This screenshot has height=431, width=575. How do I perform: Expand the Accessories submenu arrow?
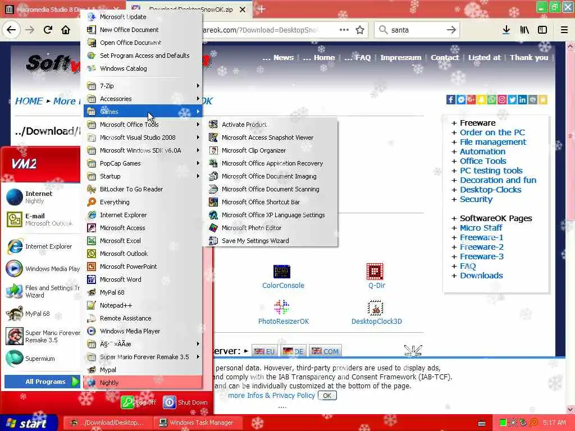pos(198,99)
